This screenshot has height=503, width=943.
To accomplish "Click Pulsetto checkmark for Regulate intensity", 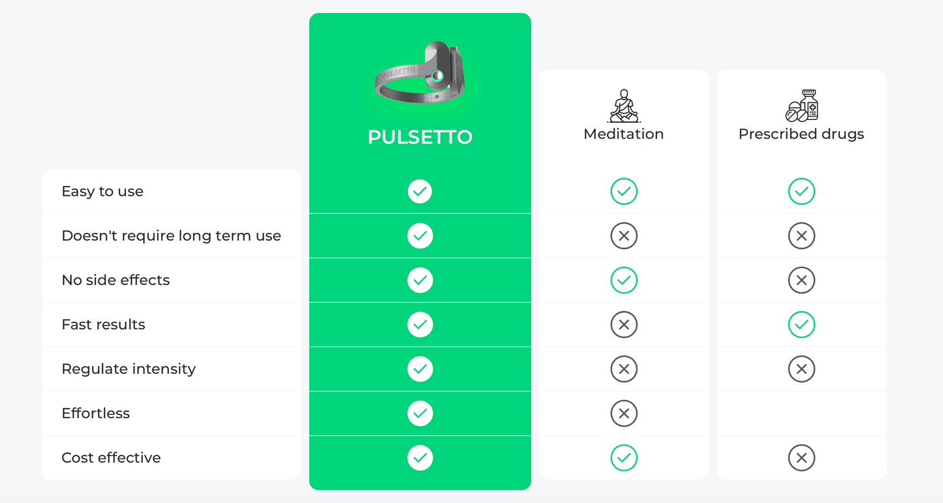I will pyautogui.click(x=420, y=369).
